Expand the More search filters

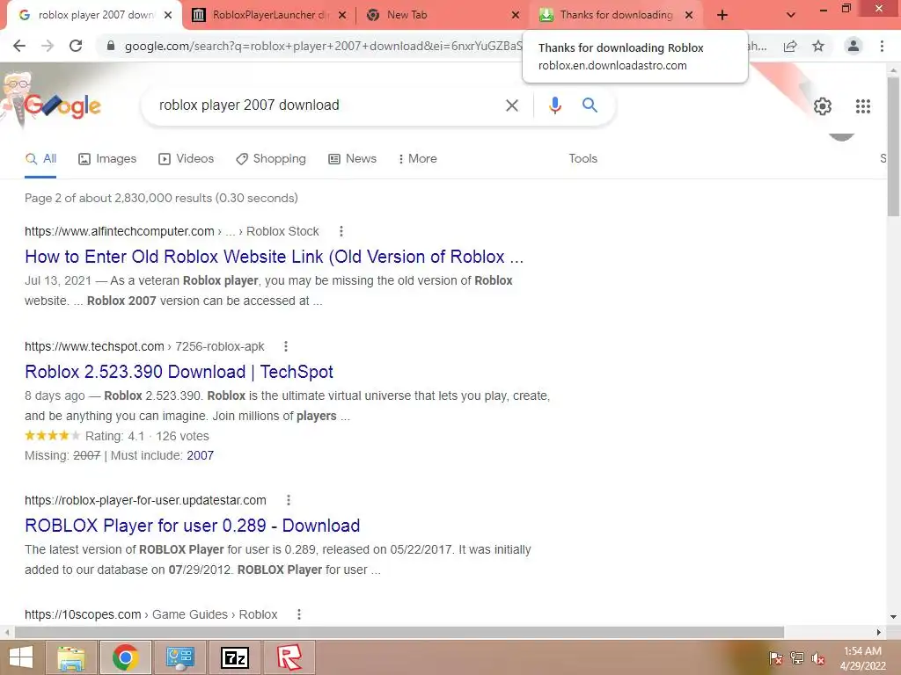[x=418, y=159]
